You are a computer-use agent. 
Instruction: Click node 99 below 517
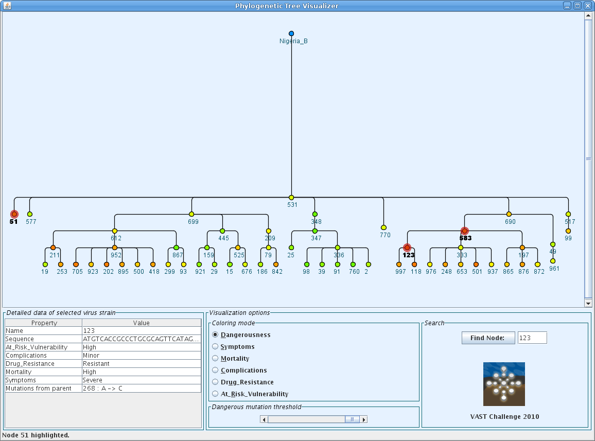(568, 231)
